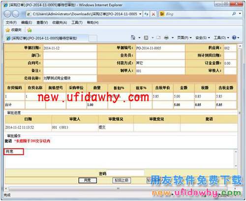Image resolution: width=246 pixels, height=201 pixels.
Task: Click the Feeds icon in command bar
Action: (x=146, y=38)
